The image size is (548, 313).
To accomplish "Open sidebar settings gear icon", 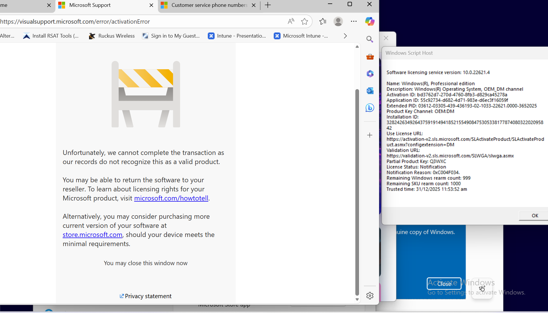I will pos(370,296).
